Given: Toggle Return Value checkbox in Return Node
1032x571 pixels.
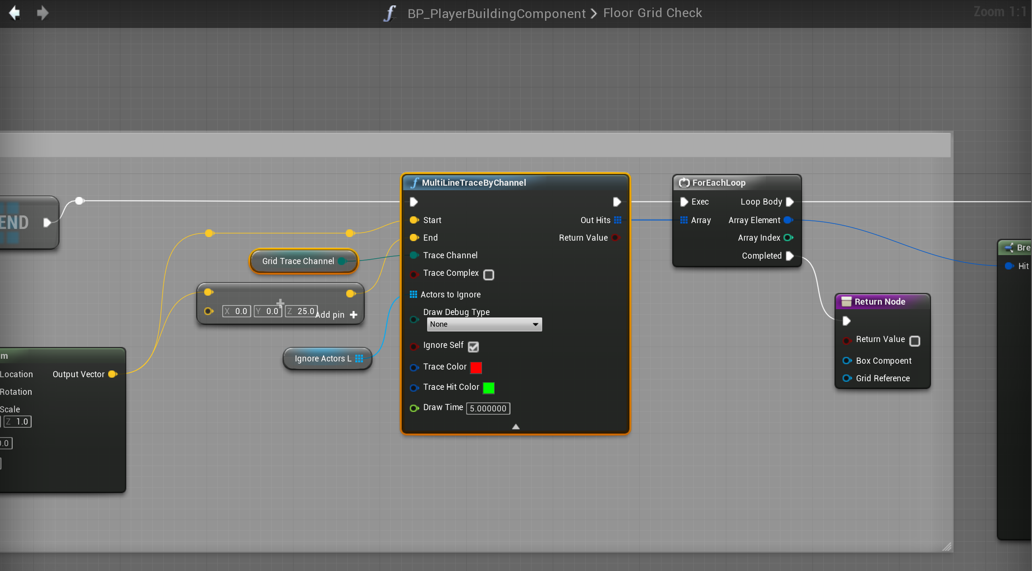Looking at the screenshot, I should (915, 341).
